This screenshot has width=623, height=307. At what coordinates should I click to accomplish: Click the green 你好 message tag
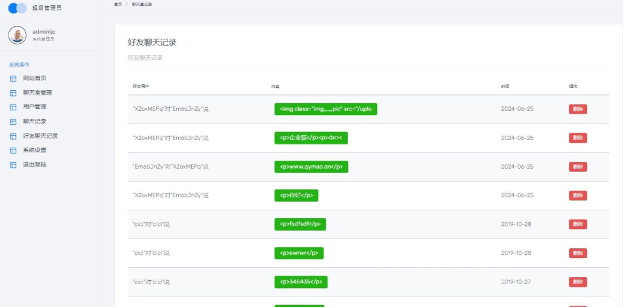tap(296, 195)
